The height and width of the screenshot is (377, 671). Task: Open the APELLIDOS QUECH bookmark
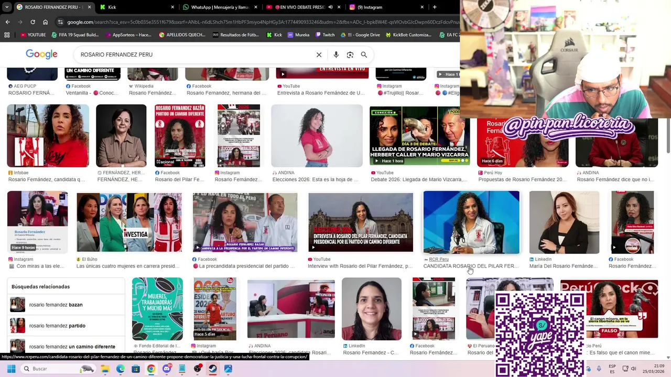click(x=182, y=35)
